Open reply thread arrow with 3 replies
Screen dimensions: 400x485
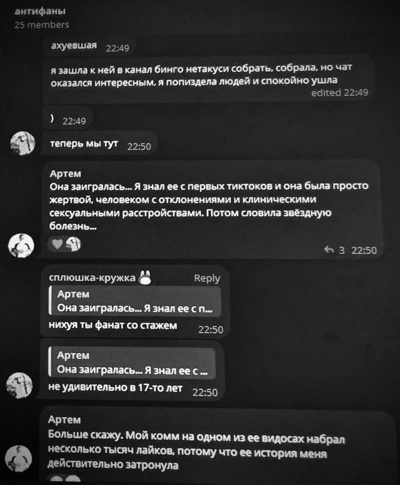tap(334, 250)
